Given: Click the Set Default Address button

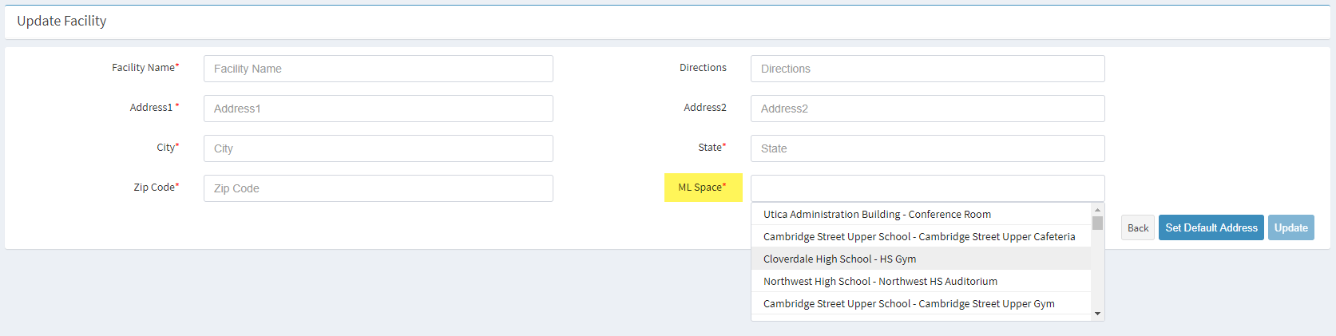Looking at the screenshot, I should (1211, 227).
